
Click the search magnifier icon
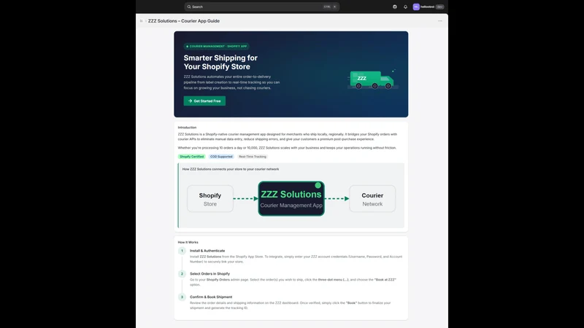pyautogui.click(x=189, y=7)
